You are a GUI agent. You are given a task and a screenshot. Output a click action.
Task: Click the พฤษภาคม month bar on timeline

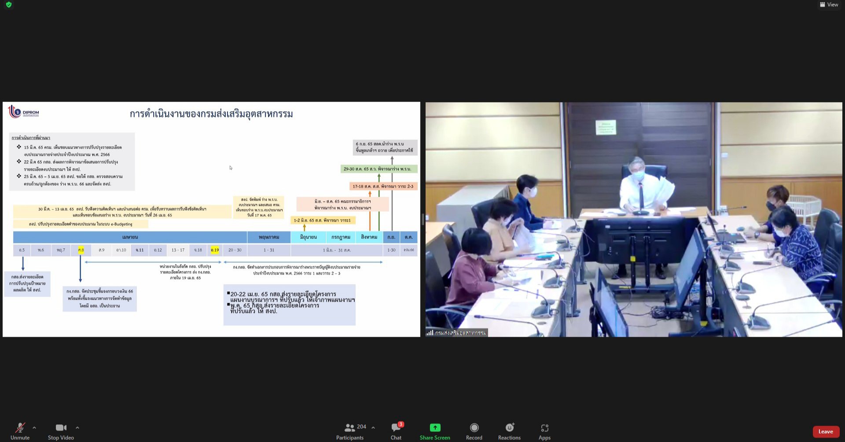point(269,237)
